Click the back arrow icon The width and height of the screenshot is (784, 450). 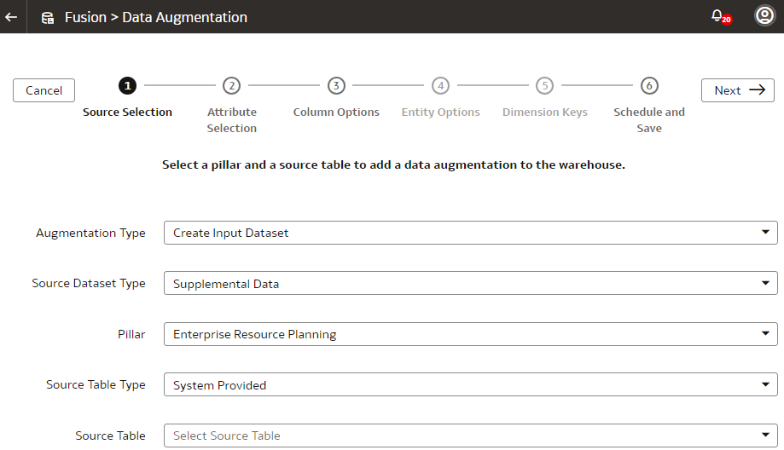pyautogui.click(x=11, y=17)
